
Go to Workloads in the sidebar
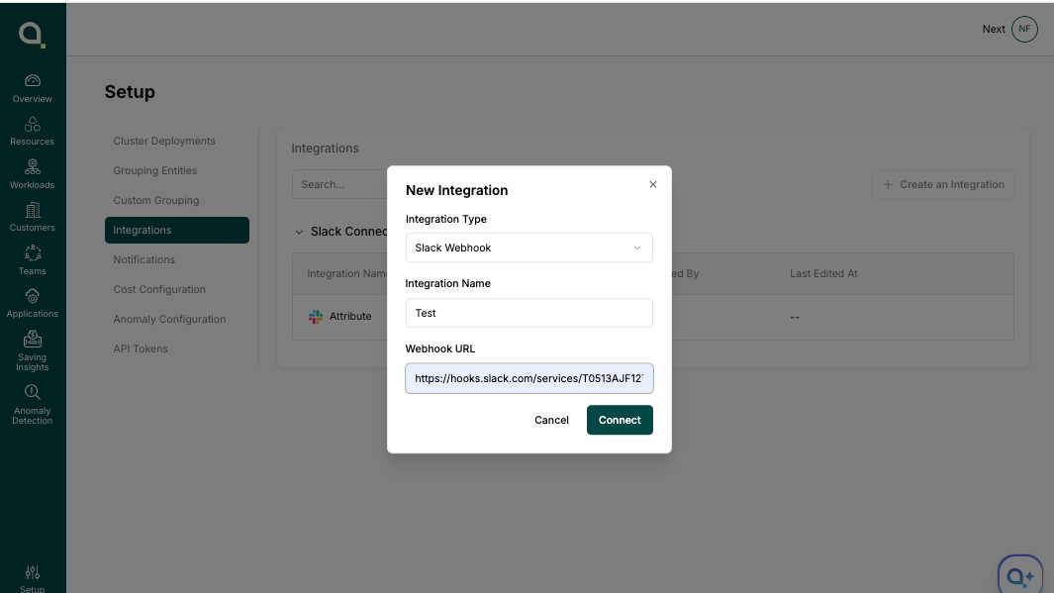pos(33,175)
